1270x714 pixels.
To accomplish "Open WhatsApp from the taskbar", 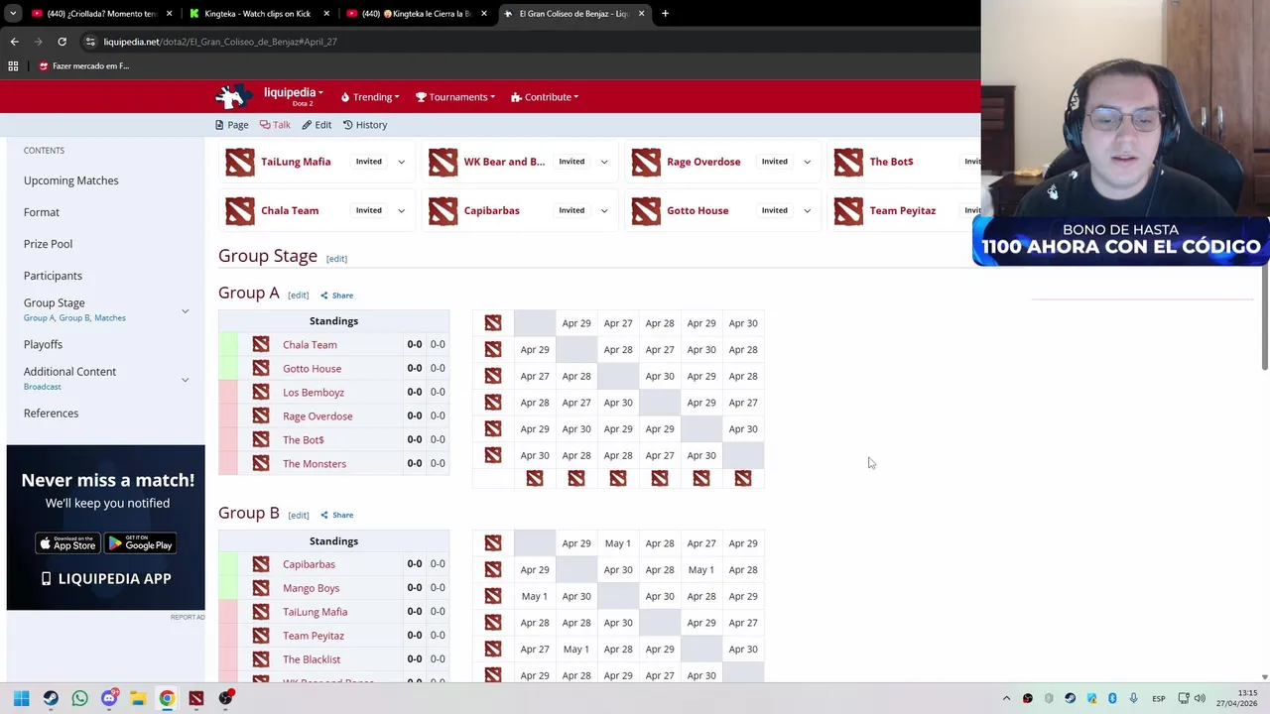I will point(79,698).
